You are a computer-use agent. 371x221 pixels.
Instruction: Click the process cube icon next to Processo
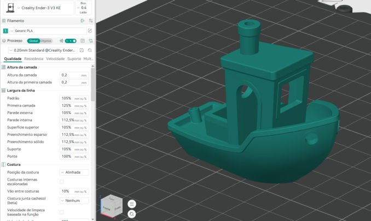4,41
